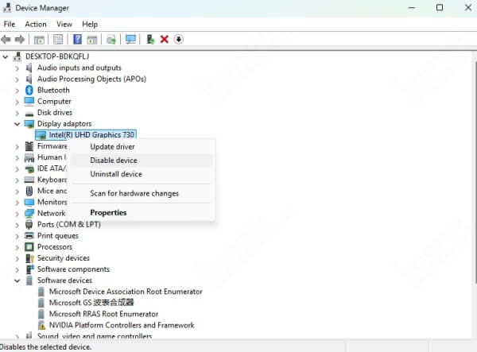Click the Back arrow toolbar button

pyautogui.click(x=6, y=39)
